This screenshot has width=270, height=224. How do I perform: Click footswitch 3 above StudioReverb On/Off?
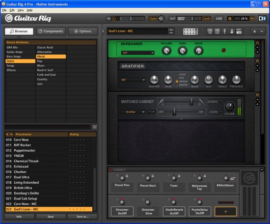click(x=174, y=202)
